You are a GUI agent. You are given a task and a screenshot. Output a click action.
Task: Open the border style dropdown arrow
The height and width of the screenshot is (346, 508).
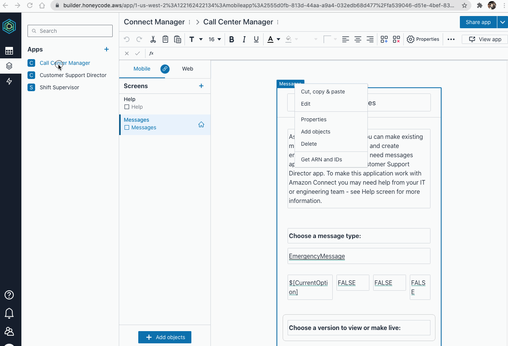(x=335, y=39)
